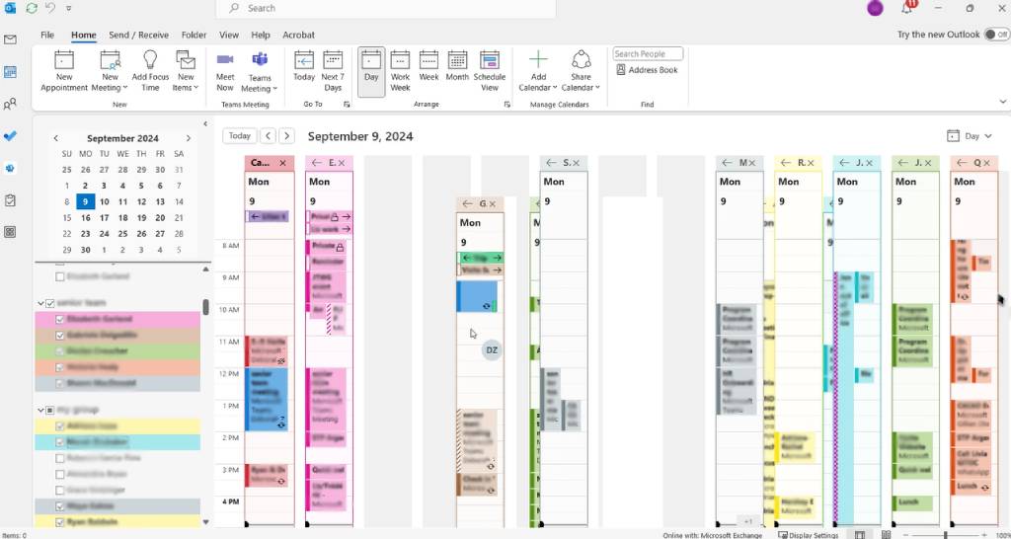Open the File tab
The width and height of the screenshot is (1011, 539).
tap(47, 35)
